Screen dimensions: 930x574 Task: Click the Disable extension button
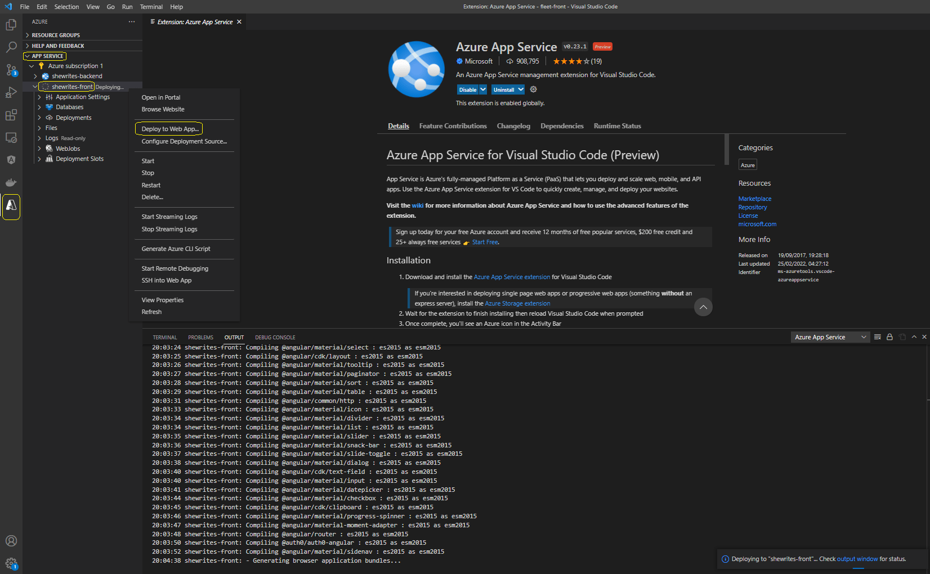(468, 89)
